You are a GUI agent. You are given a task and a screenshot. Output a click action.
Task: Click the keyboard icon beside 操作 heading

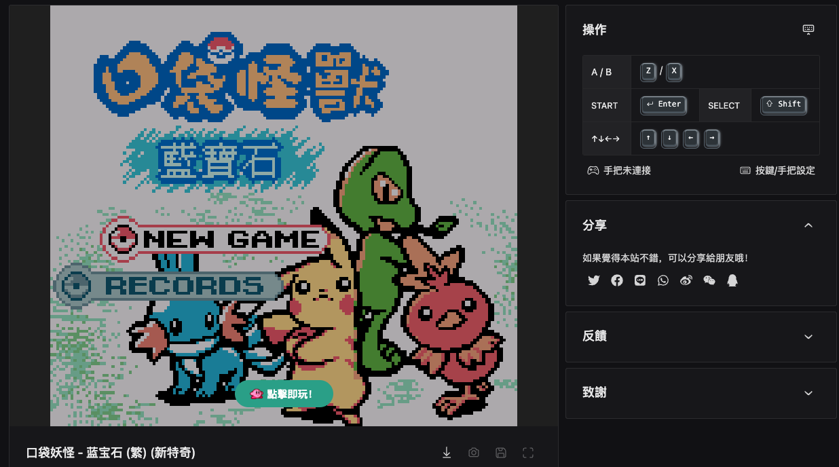tap(808, 29)
